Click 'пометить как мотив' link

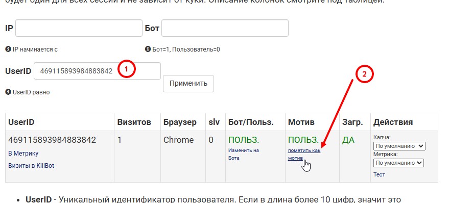[x=304, y=155]
